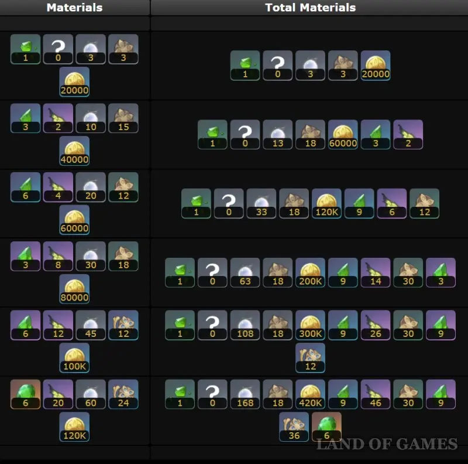Select the 40000 coin icon in Materials
Viewport: 468px width, 464px height.
[74, 151]
